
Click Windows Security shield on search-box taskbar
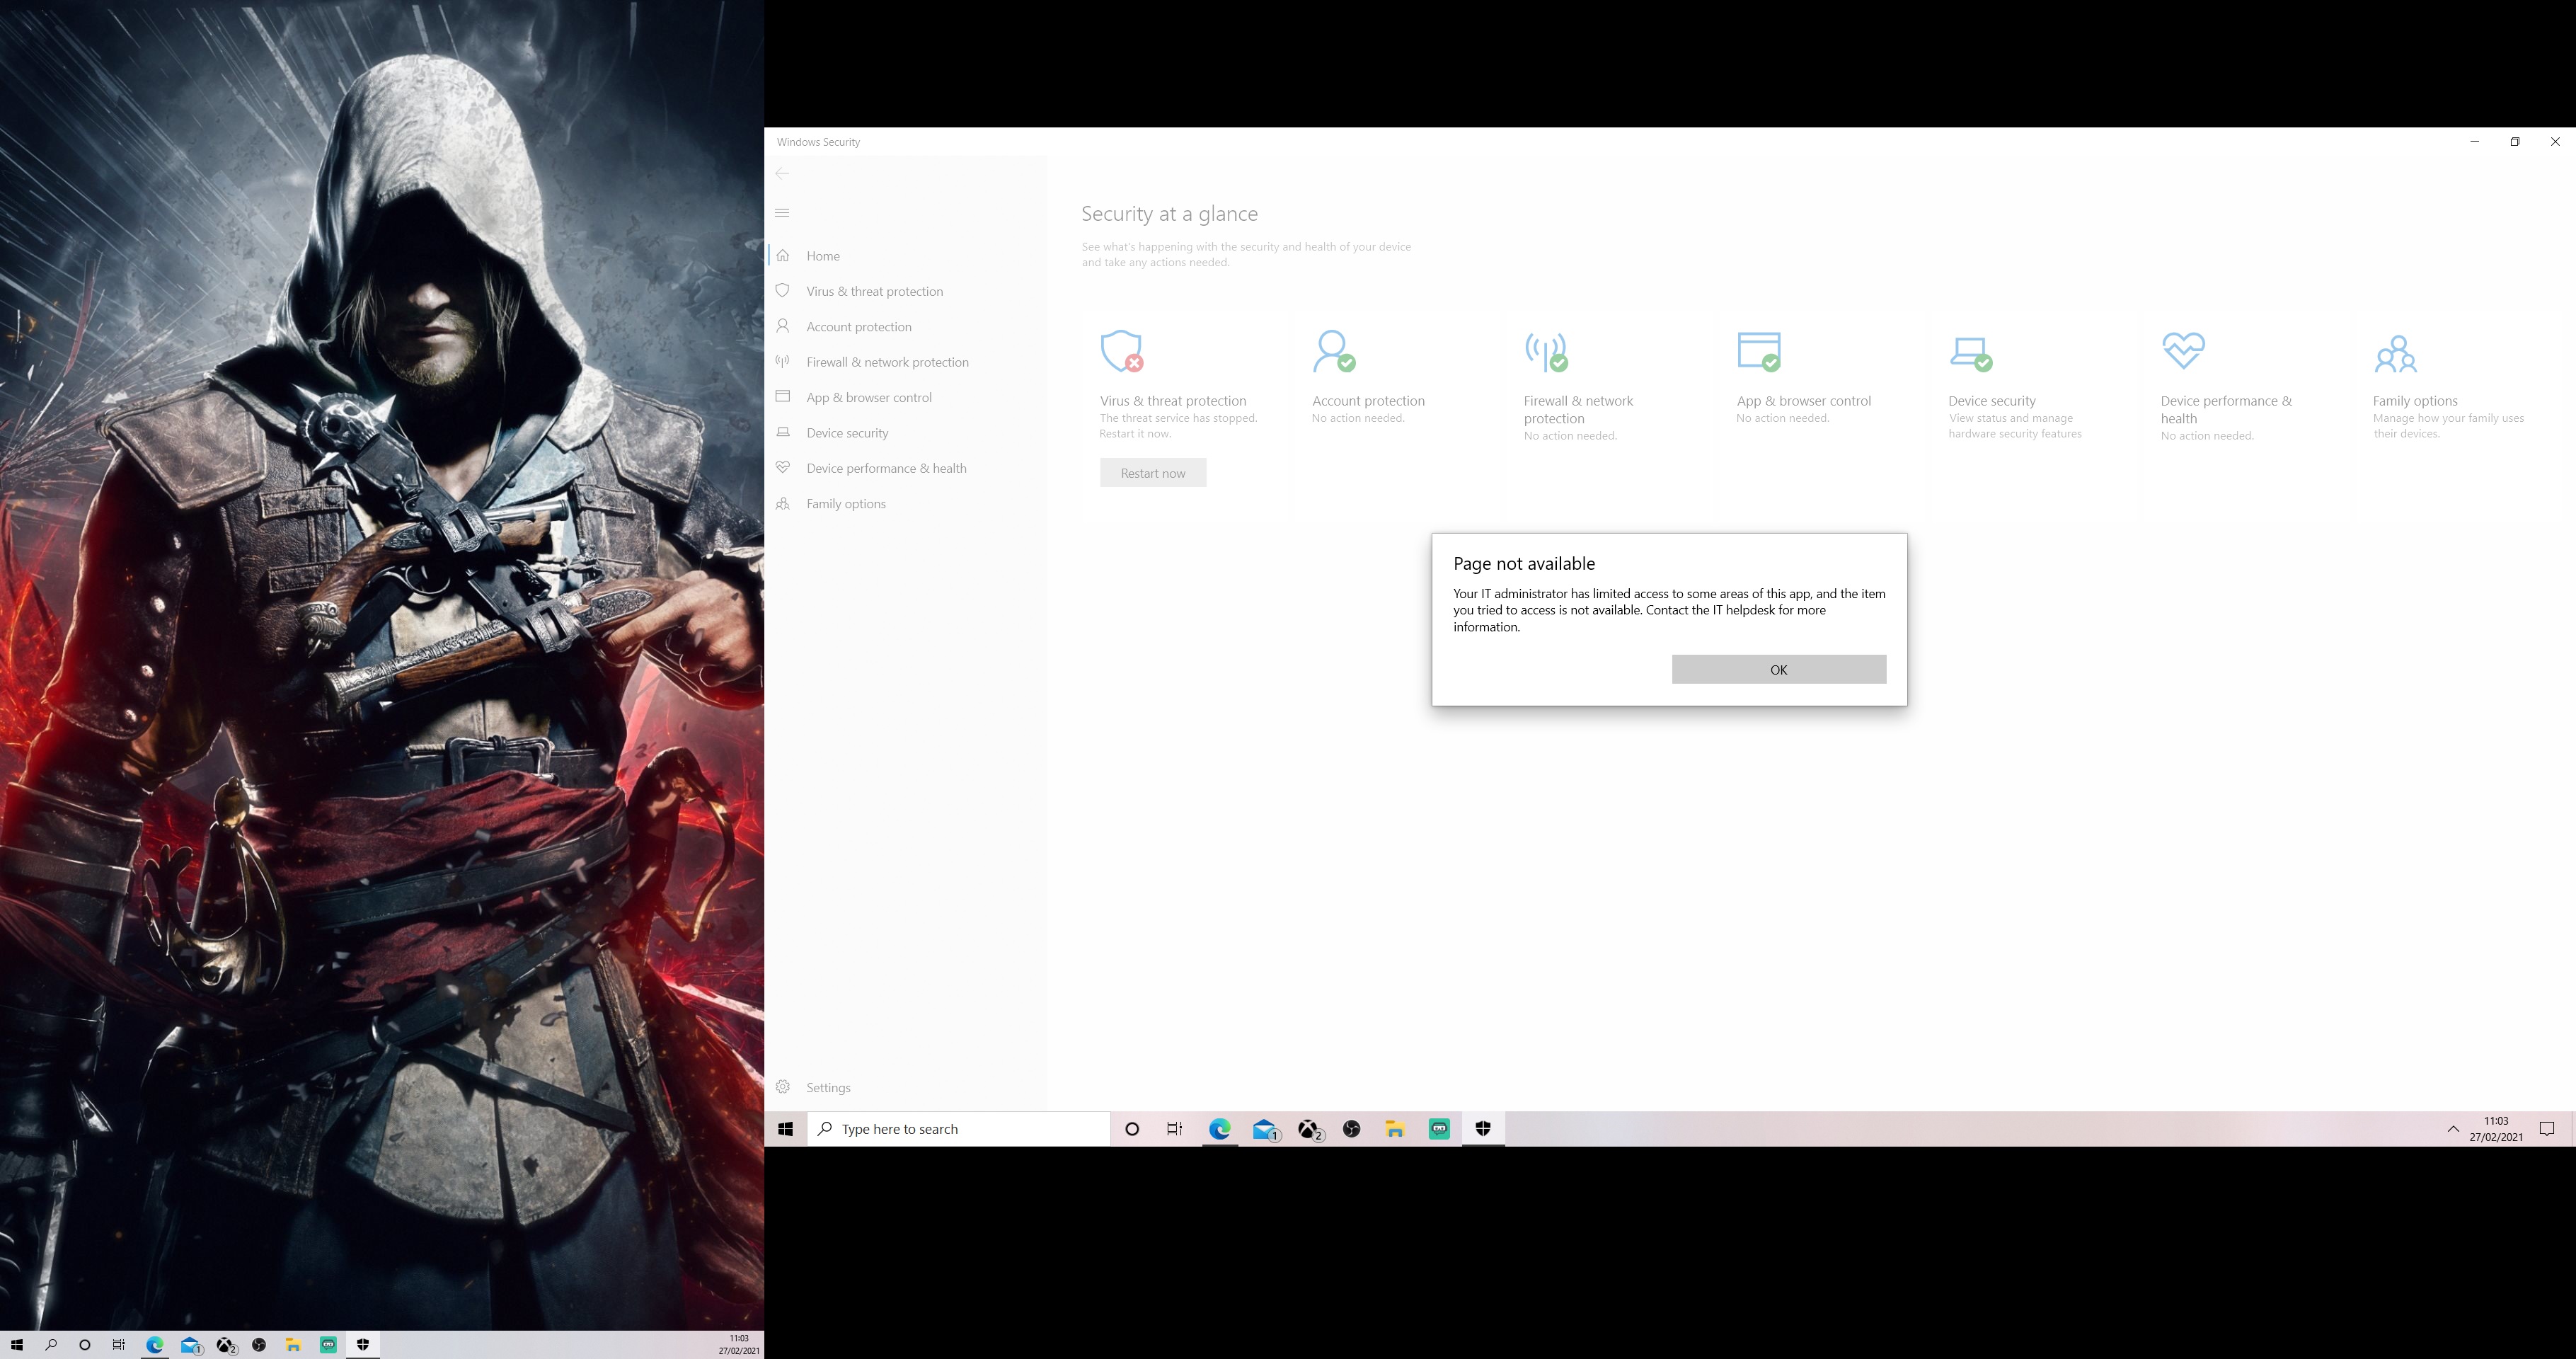(1483, 1129)
